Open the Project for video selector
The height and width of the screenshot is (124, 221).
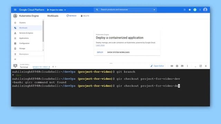point(56,10)
